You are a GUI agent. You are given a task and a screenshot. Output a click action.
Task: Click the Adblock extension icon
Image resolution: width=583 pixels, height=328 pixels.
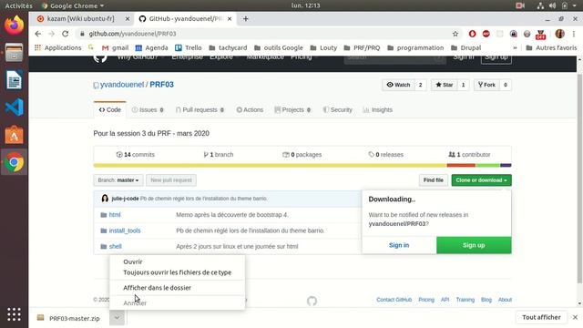486,34
